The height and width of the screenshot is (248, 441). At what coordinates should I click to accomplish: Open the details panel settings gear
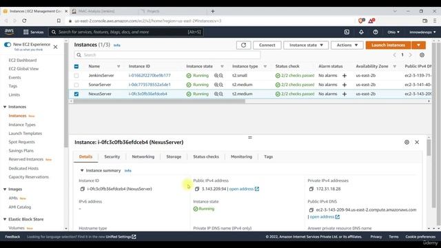tap(407, 143)
